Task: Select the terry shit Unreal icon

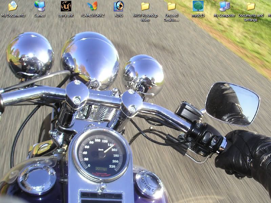Action: pos(66,6)
